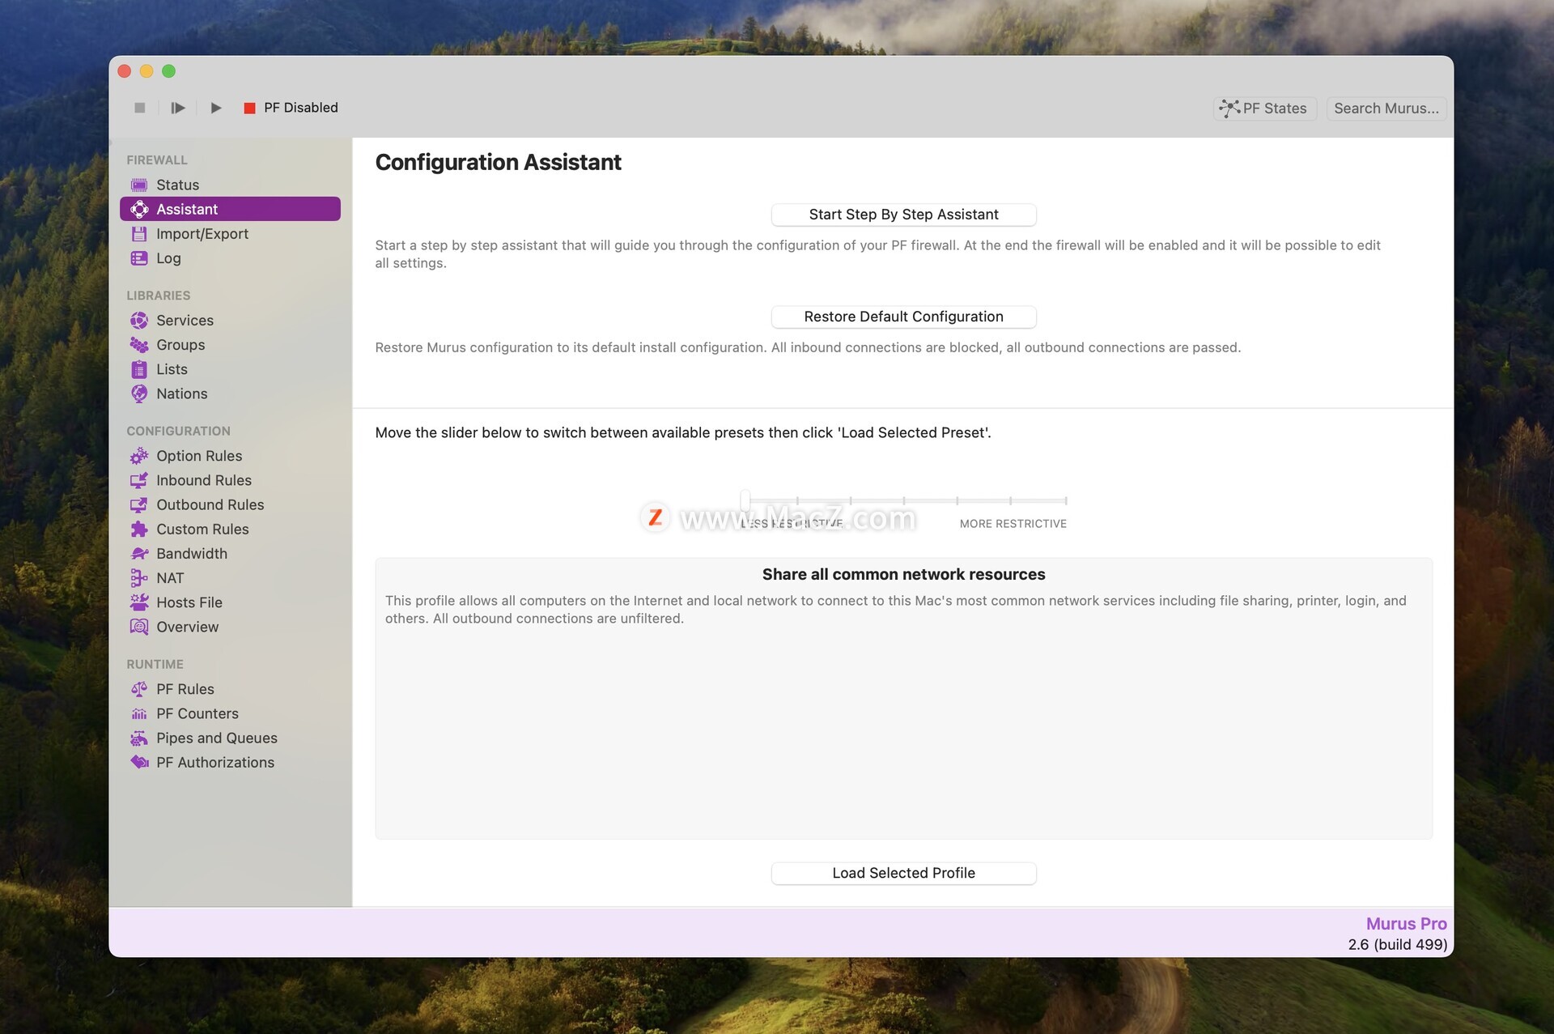1554x1034 pixels.
Task: Click the Pipes and Queues icon
Action: click(x=139, y=738)
